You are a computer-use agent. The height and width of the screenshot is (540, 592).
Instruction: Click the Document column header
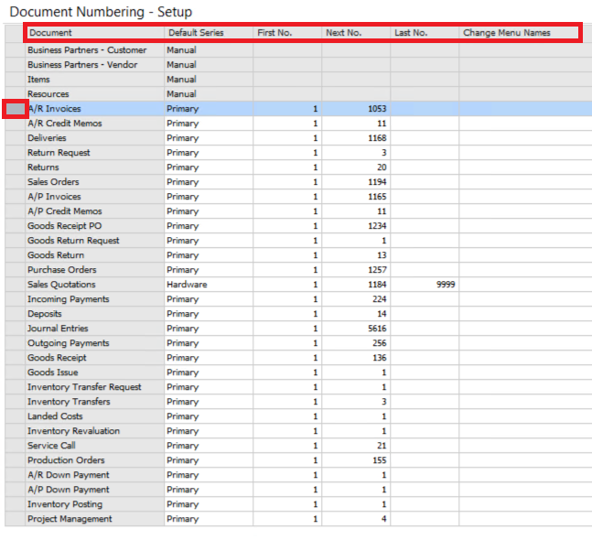point(50,33)
